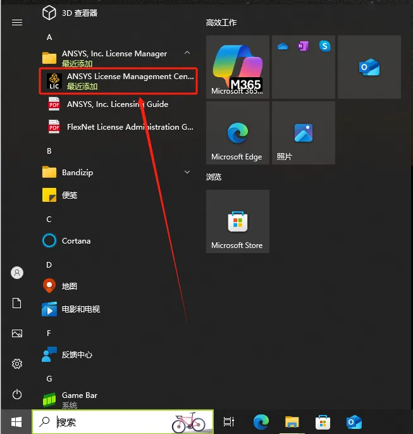
Task: Open Outlook from the taskbar
Action: pos(354,422)
